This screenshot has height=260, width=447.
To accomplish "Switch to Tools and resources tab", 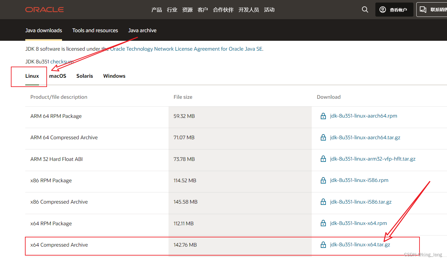I will [x=95, y=30].
